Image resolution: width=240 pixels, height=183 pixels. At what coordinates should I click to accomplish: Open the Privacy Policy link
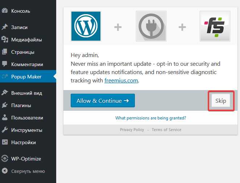(x=132, y=130)
